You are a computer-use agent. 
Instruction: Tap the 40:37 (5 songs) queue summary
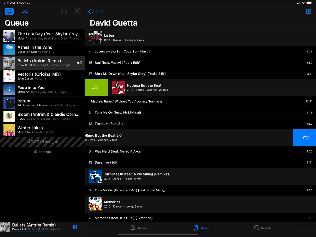point(43,142)
